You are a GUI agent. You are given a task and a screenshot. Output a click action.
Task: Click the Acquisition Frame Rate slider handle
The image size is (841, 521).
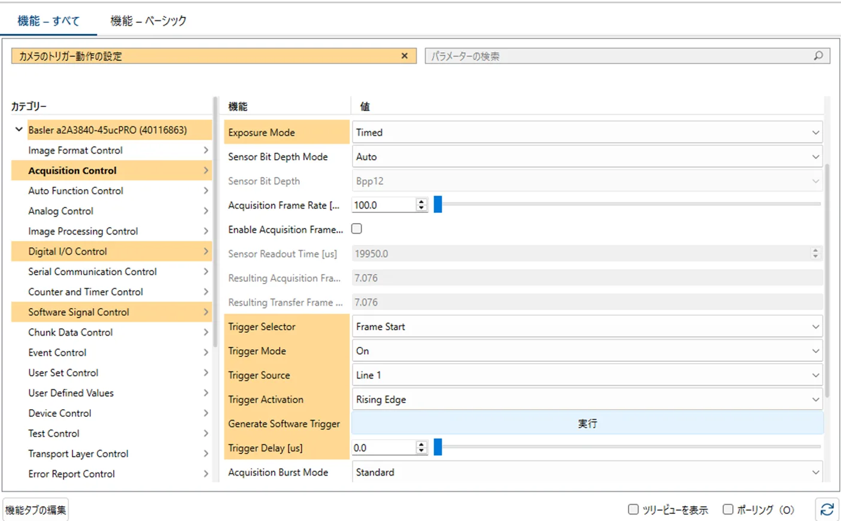(x=438, y=205)
